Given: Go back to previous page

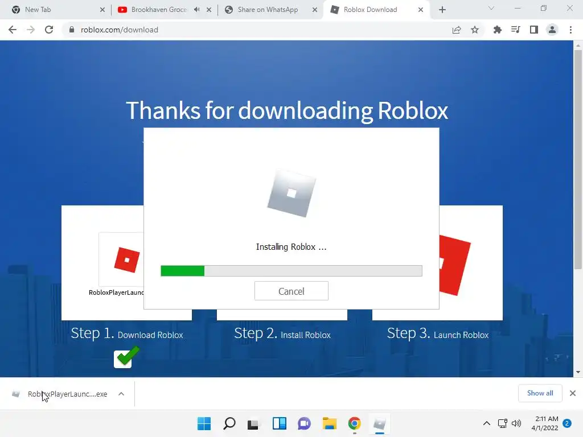Looking at the screenshot, I should coord(13,30).
